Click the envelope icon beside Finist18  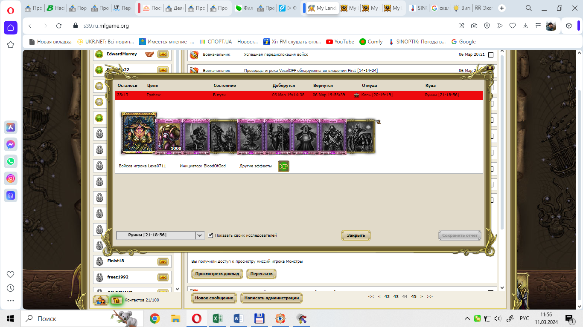[x=163, y=261]
